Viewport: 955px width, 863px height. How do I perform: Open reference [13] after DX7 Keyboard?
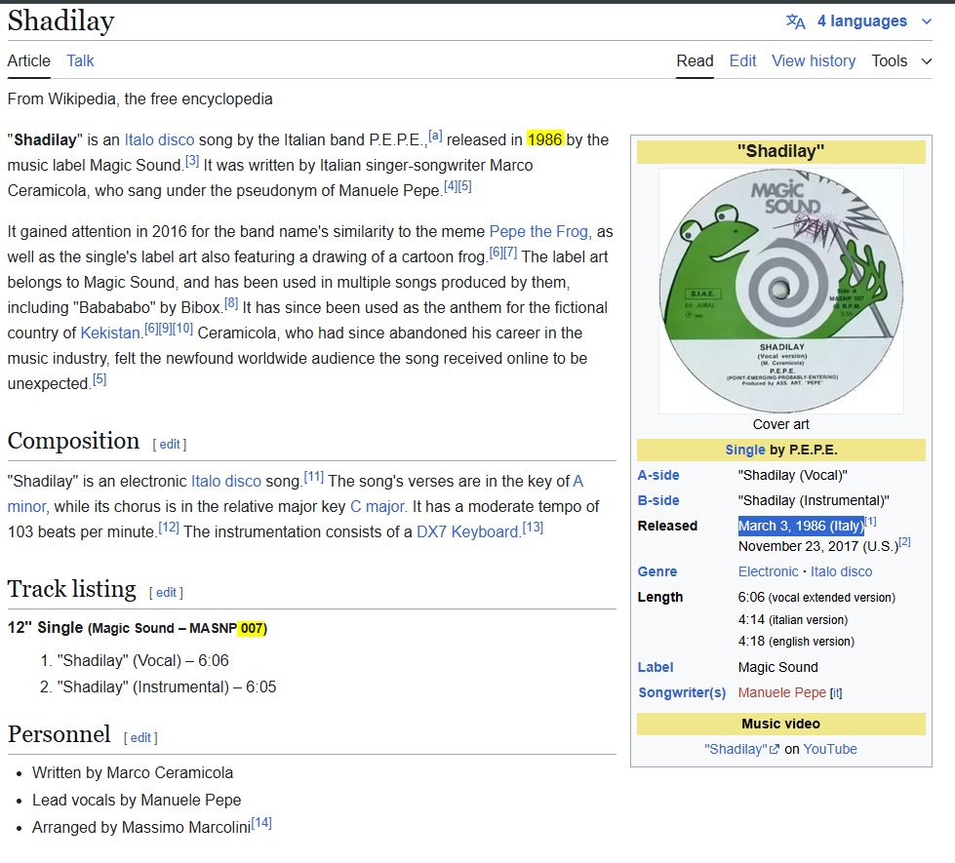tap(533, 528)
